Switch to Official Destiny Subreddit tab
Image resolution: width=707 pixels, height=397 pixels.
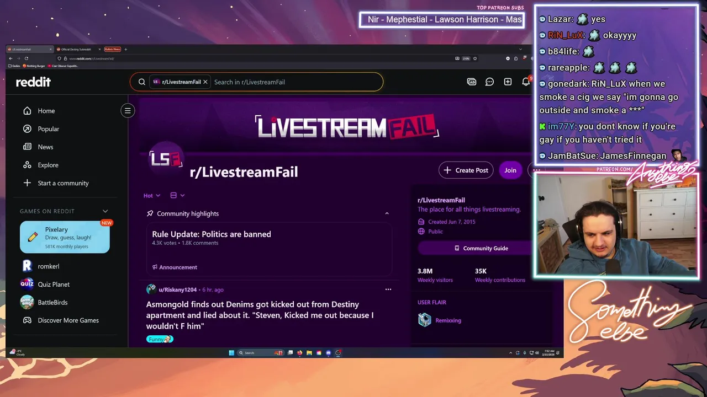77,49
